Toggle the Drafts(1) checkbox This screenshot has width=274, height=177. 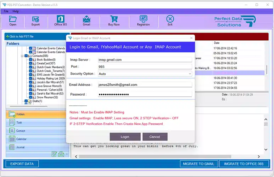26,101
